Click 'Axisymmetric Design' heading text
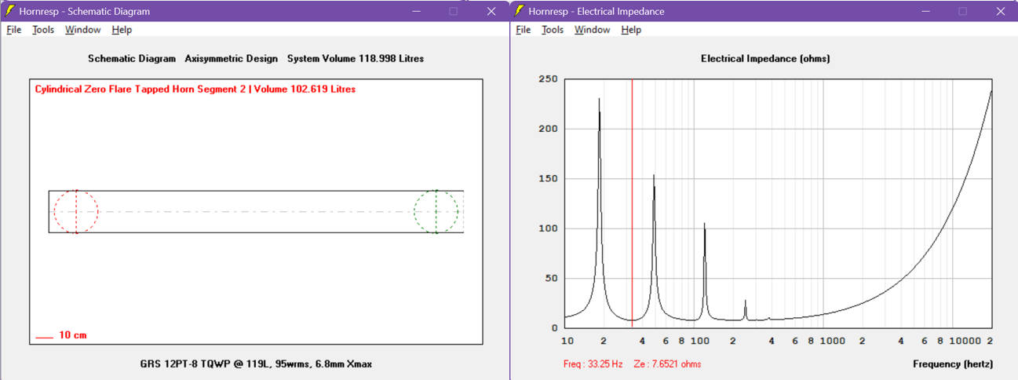This screenshot has height=380, width=1018. tap(232, 59)
